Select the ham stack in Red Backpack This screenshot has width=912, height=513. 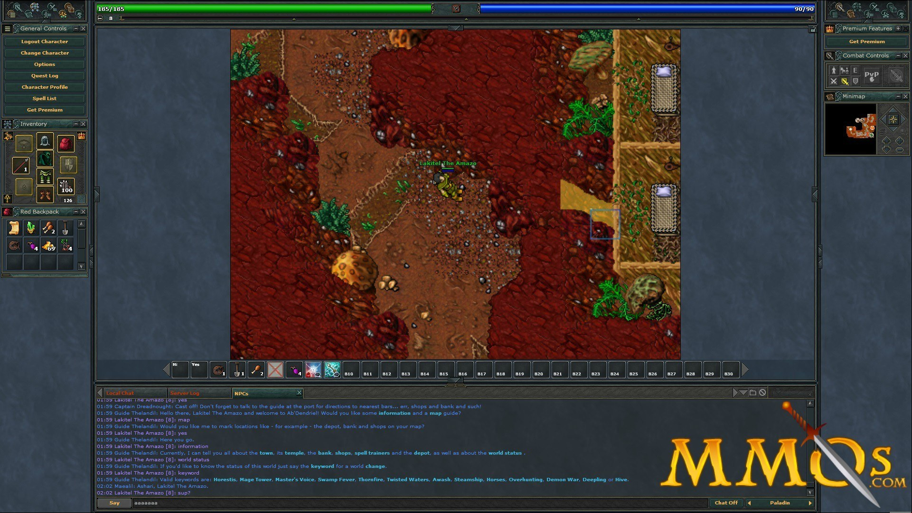48,228
